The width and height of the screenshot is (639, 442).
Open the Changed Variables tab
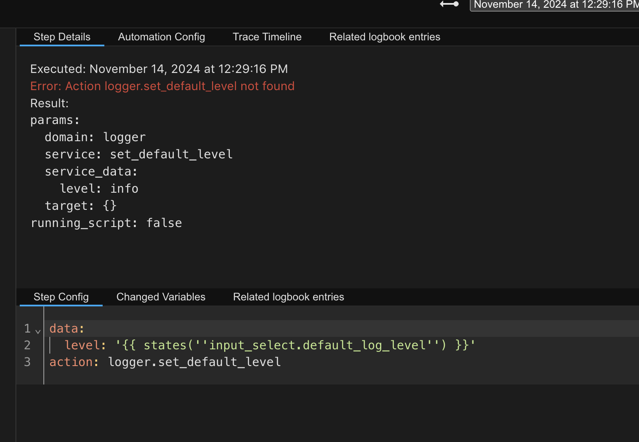click(x=161, y=297)
